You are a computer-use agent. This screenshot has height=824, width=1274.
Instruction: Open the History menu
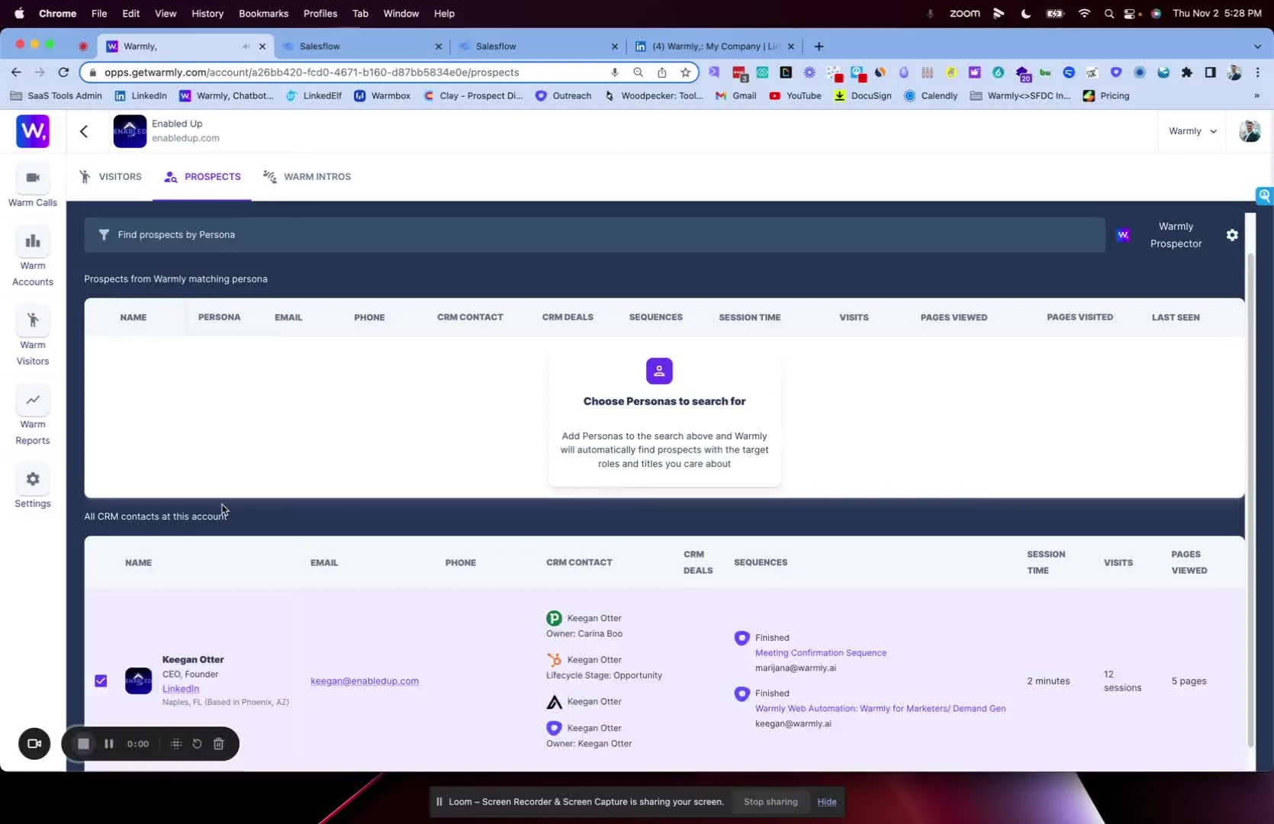click(208, 13)
